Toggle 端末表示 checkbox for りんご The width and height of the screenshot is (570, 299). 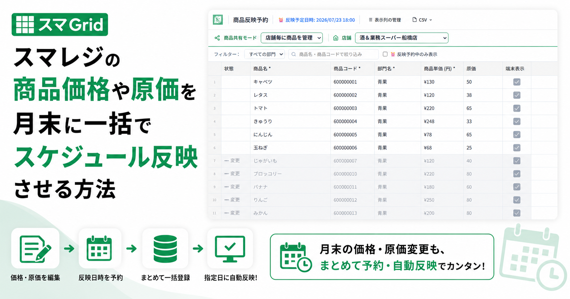click(x=517, y=200)
